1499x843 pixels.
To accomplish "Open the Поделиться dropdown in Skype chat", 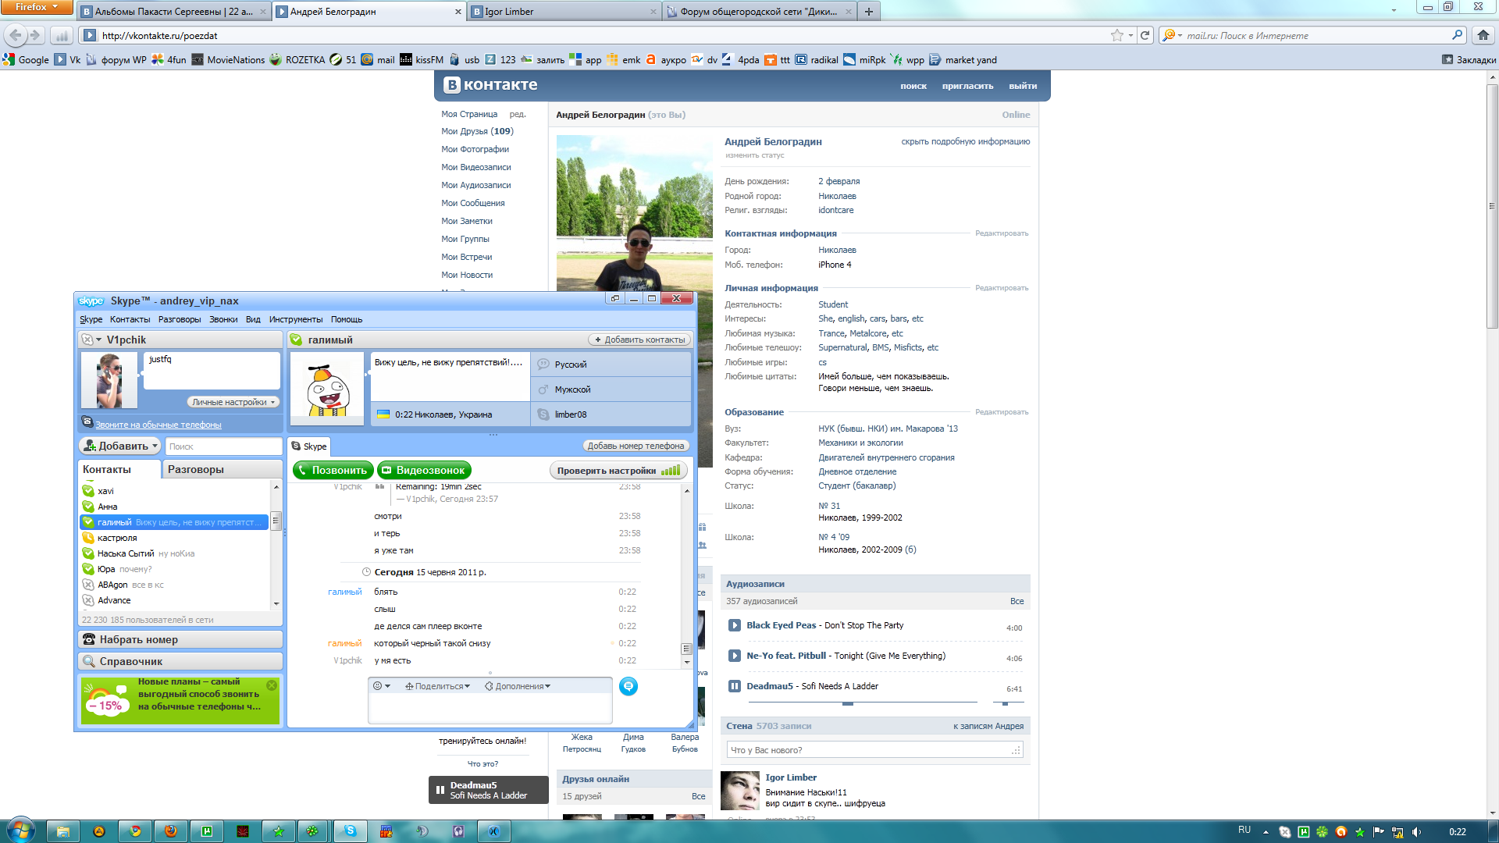I will [437, 686].
